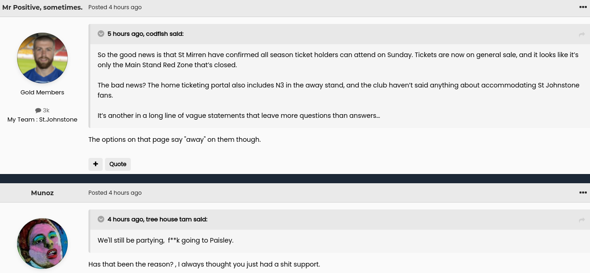Click Munoz reply text about support
The width and height of the screenshot is (590, 273).
[204, 264]
